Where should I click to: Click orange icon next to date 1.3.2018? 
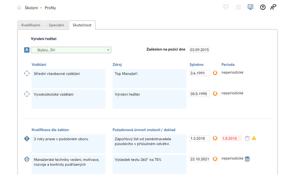pyautogui.click(x=215, y=138)
